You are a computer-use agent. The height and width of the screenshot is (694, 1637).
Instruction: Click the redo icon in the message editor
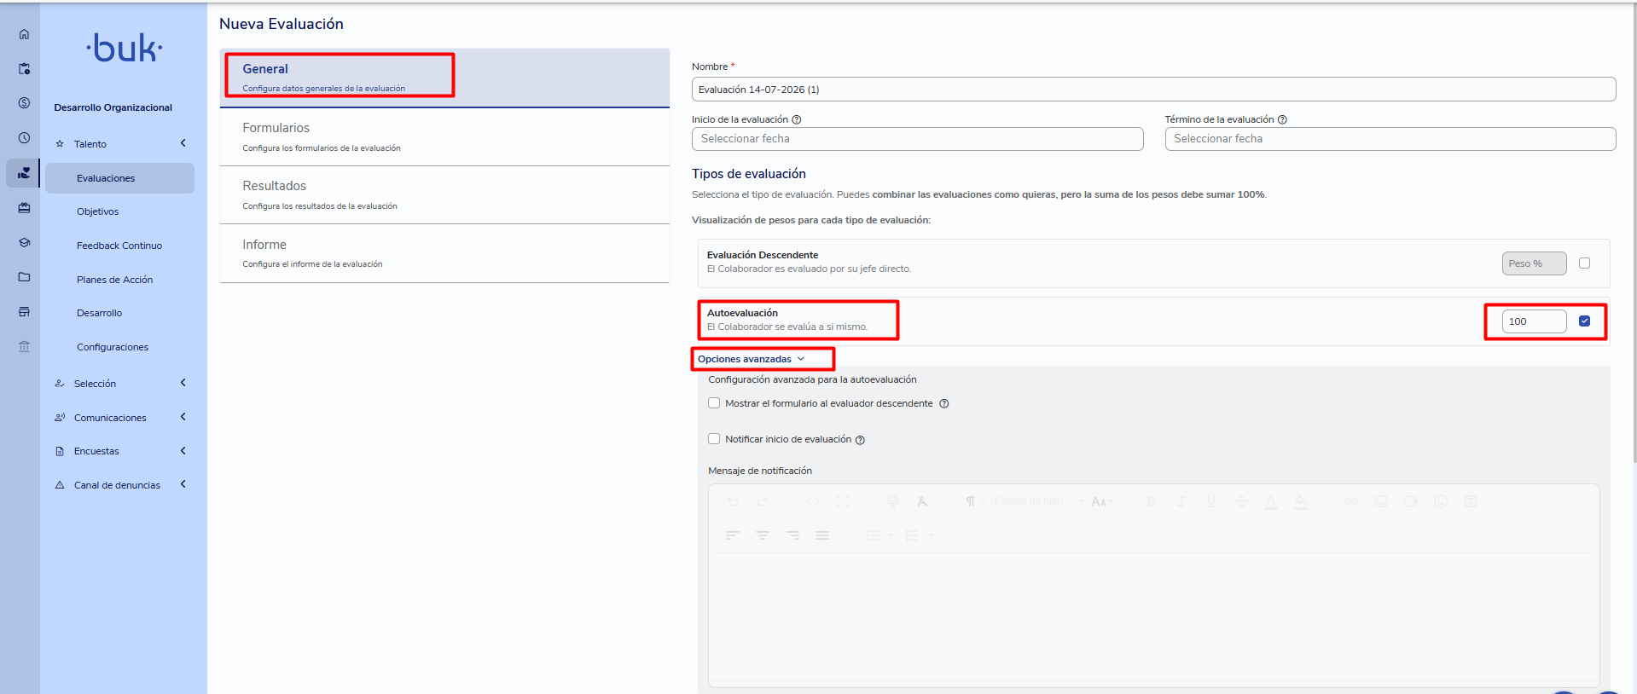(x=763, y=501)
